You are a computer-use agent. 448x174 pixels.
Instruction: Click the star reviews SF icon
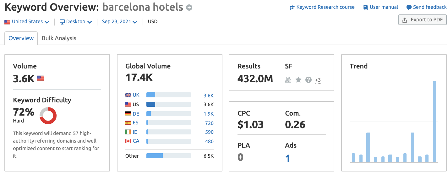click(x=298, y=80)
